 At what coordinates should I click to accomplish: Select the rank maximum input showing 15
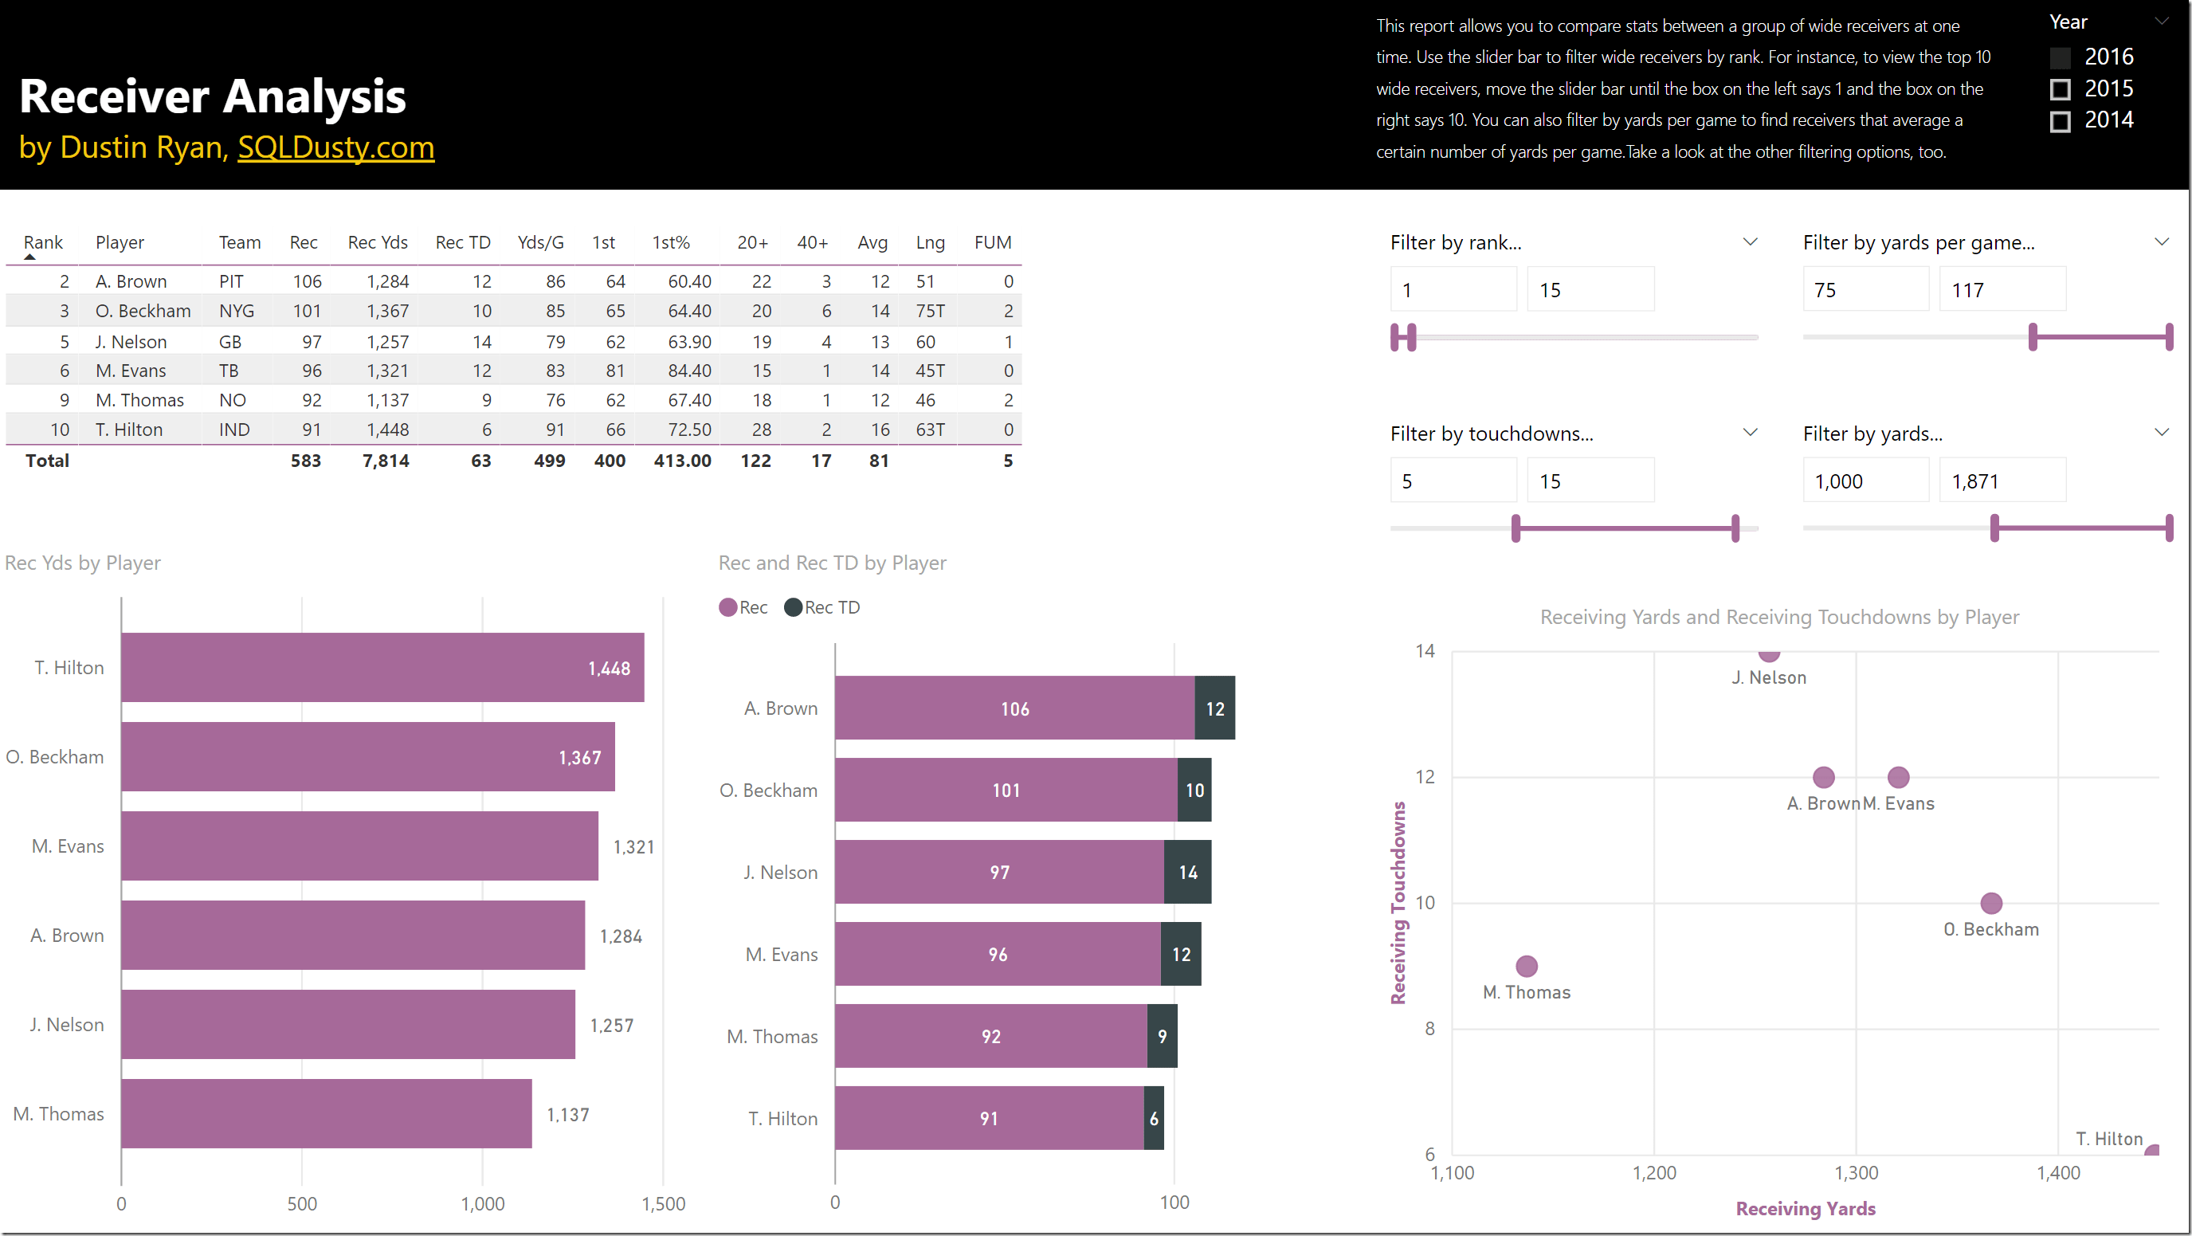click(1590, 288)
